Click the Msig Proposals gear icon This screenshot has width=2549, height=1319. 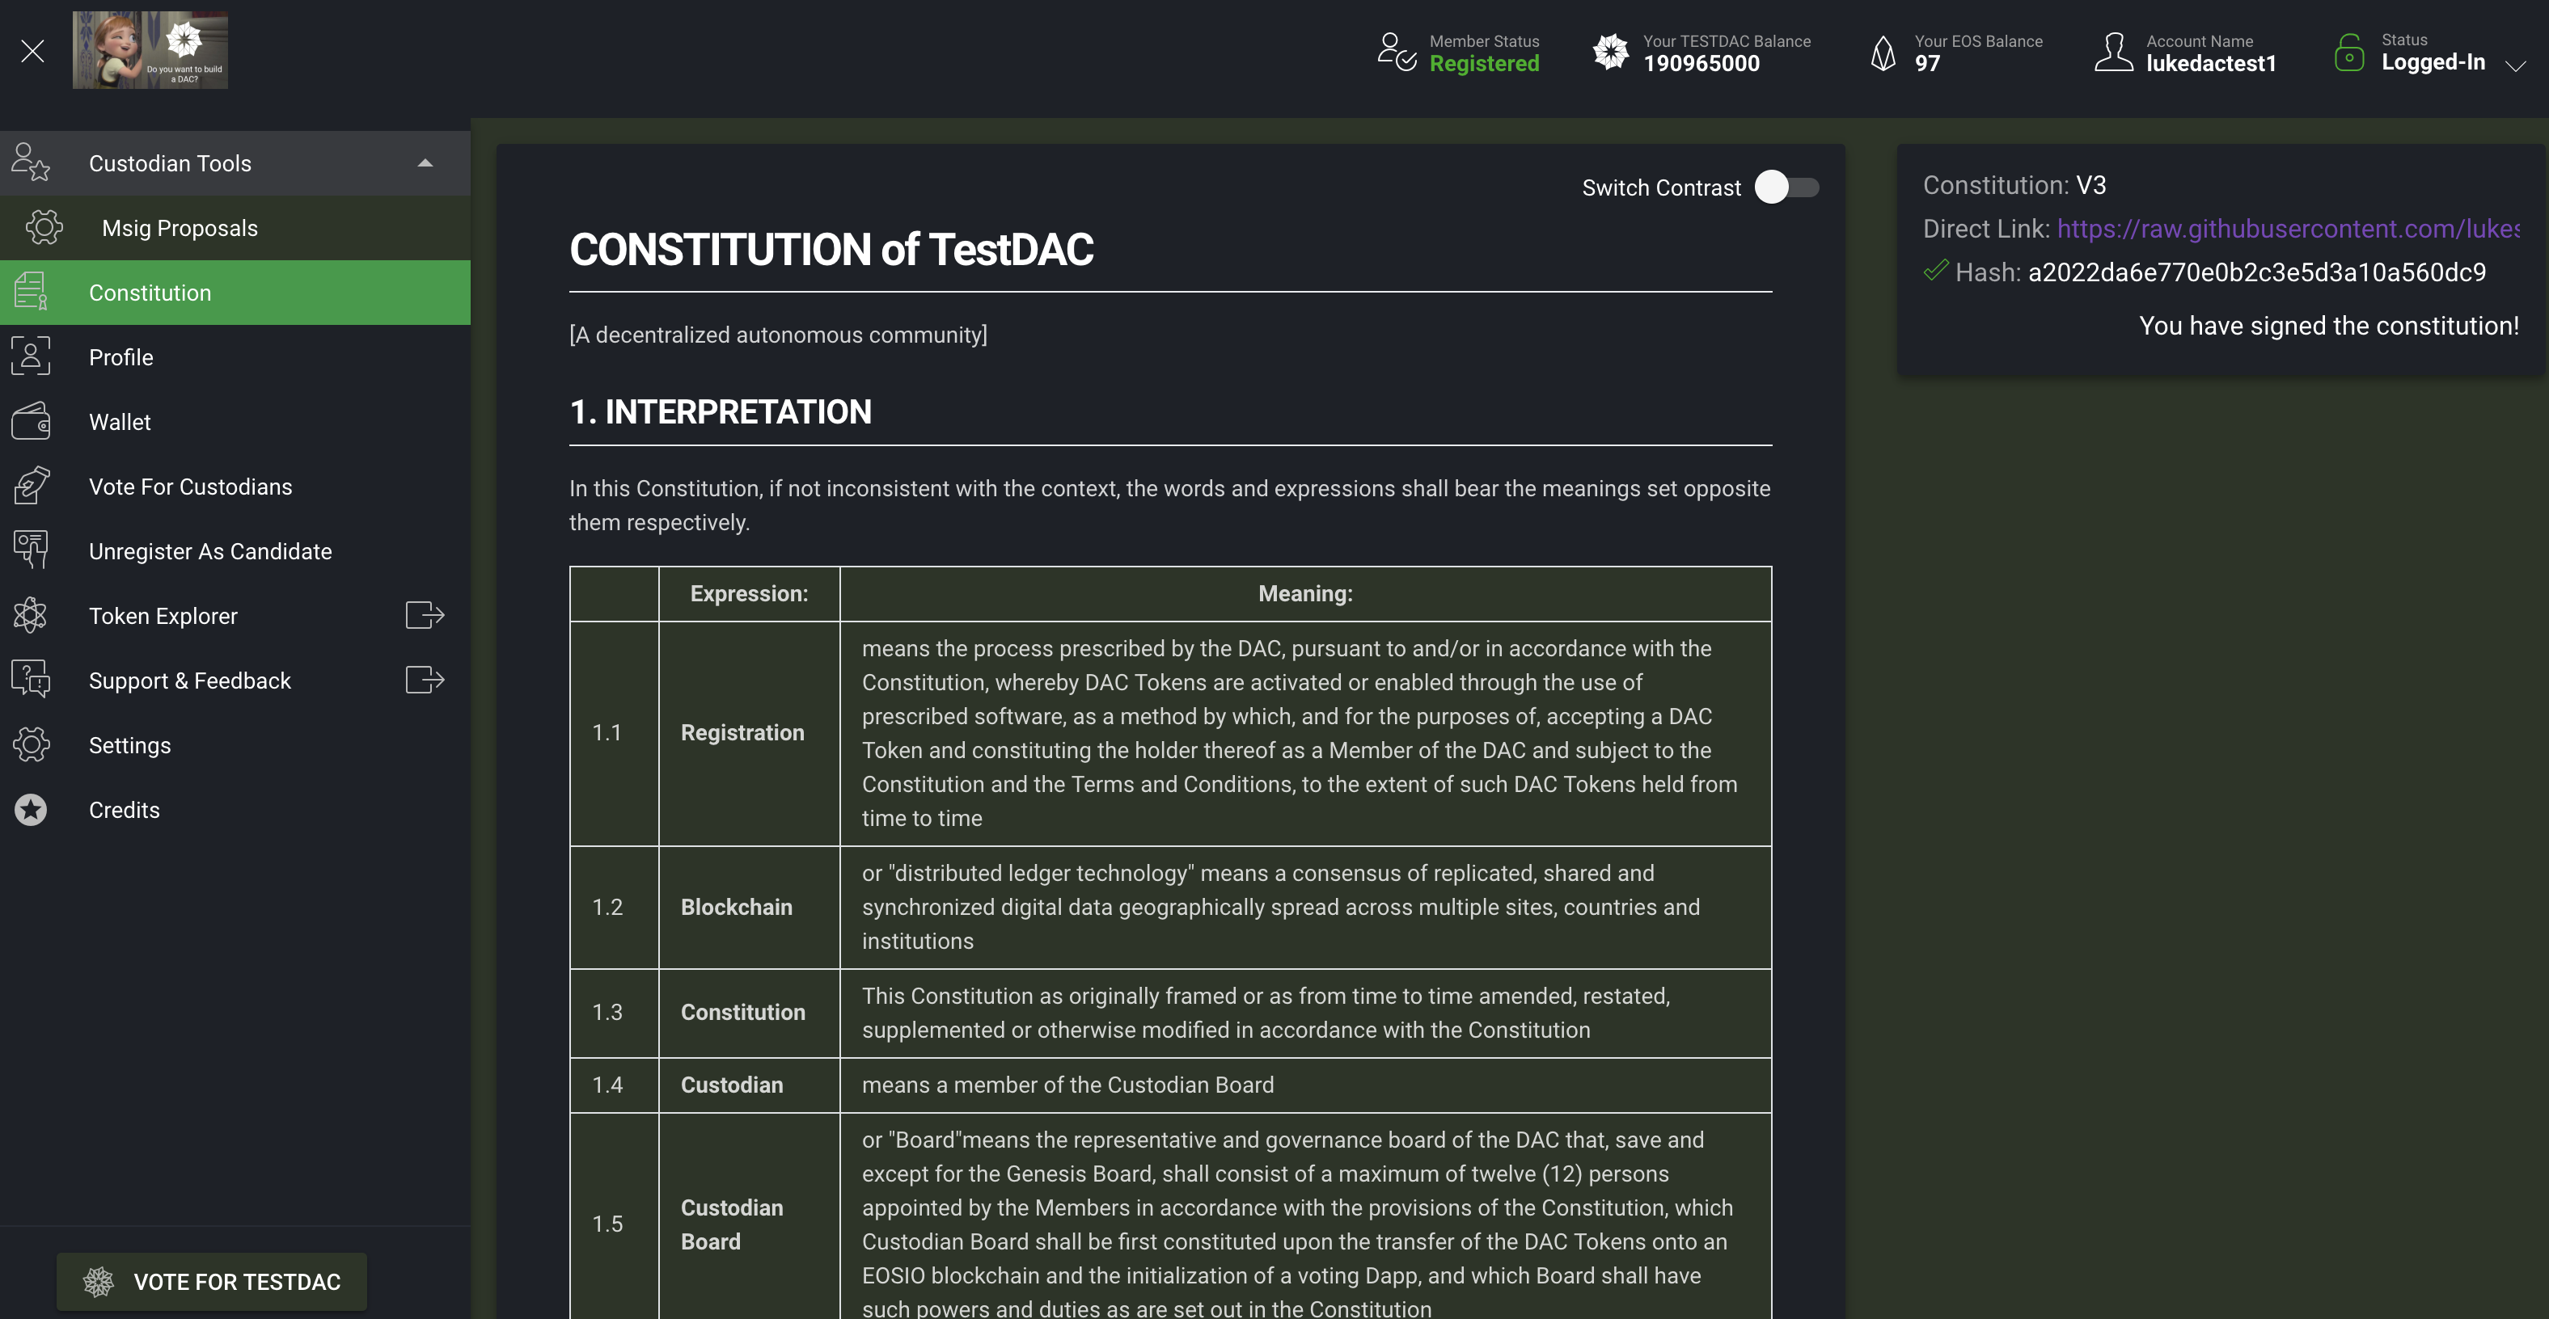[44, 227]
